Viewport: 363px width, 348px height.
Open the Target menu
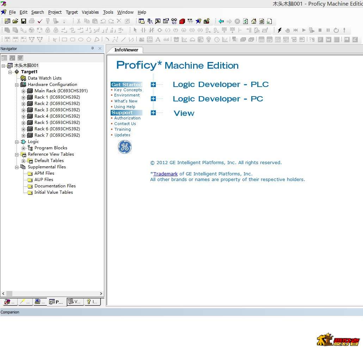pos(72,12)
